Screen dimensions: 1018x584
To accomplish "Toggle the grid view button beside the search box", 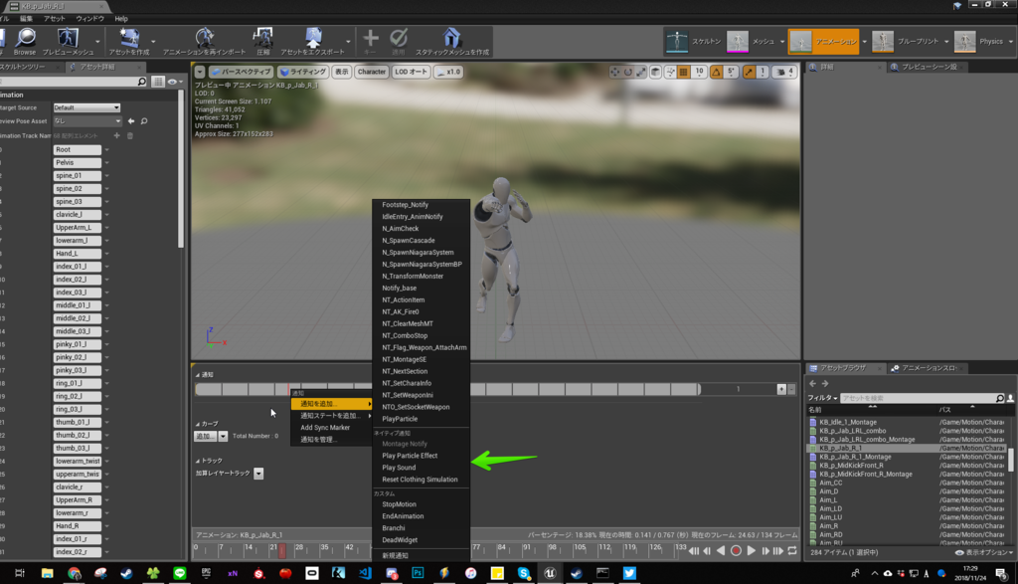I will 158,82.
